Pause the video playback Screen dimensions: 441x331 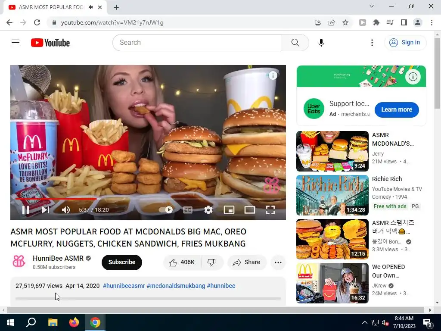[x=25, y=210]
